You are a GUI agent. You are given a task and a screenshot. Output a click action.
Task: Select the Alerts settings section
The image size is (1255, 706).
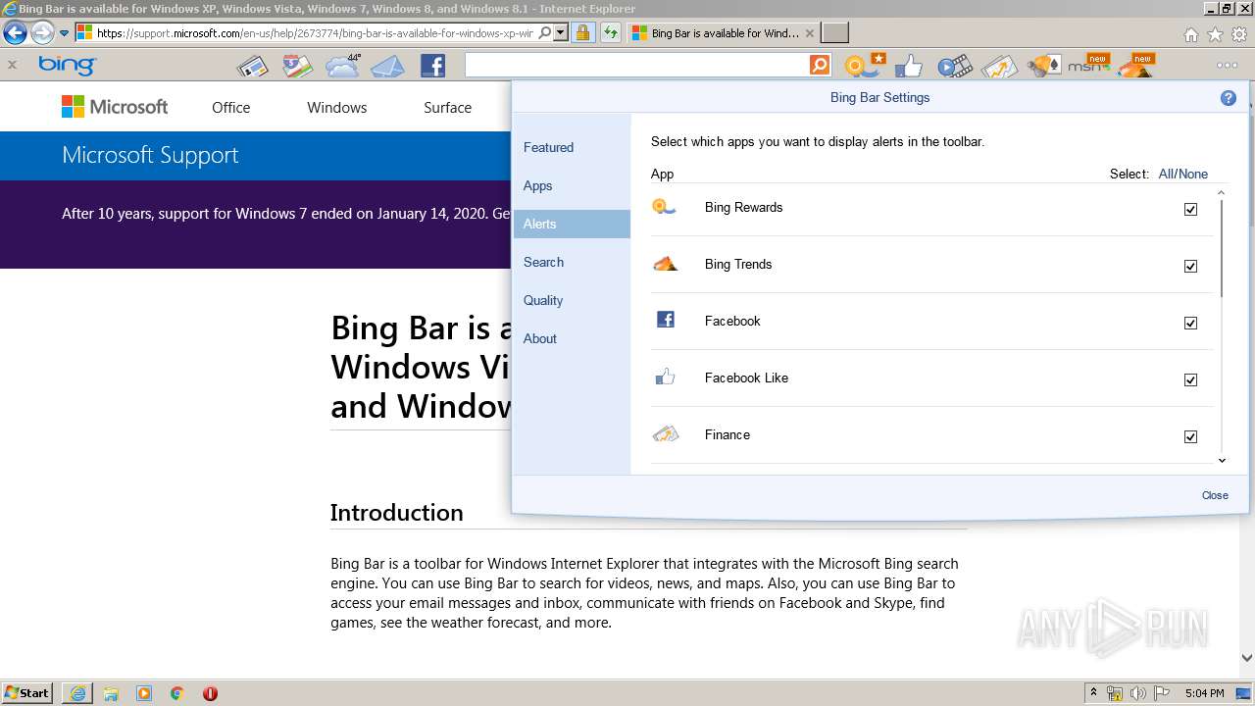coord(572,224)
